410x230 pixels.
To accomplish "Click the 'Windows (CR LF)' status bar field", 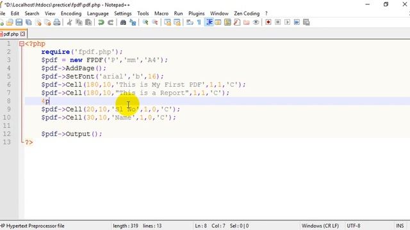I will coord(320,226).
